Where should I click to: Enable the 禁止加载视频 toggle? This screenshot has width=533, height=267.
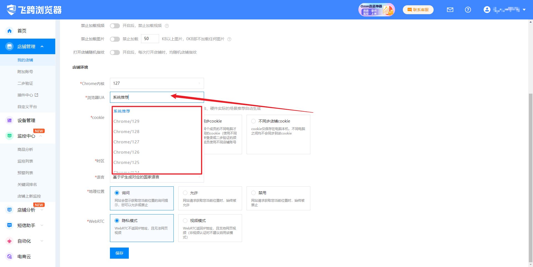[x=115, y=26]
